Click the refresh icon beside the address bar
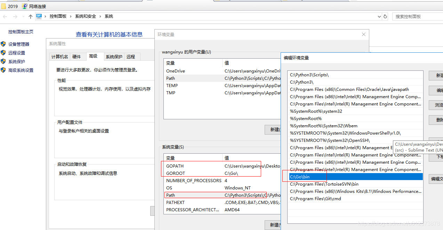This screenshot has width=443, height=230. (386, 16)
